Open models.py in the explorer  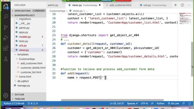25,37
